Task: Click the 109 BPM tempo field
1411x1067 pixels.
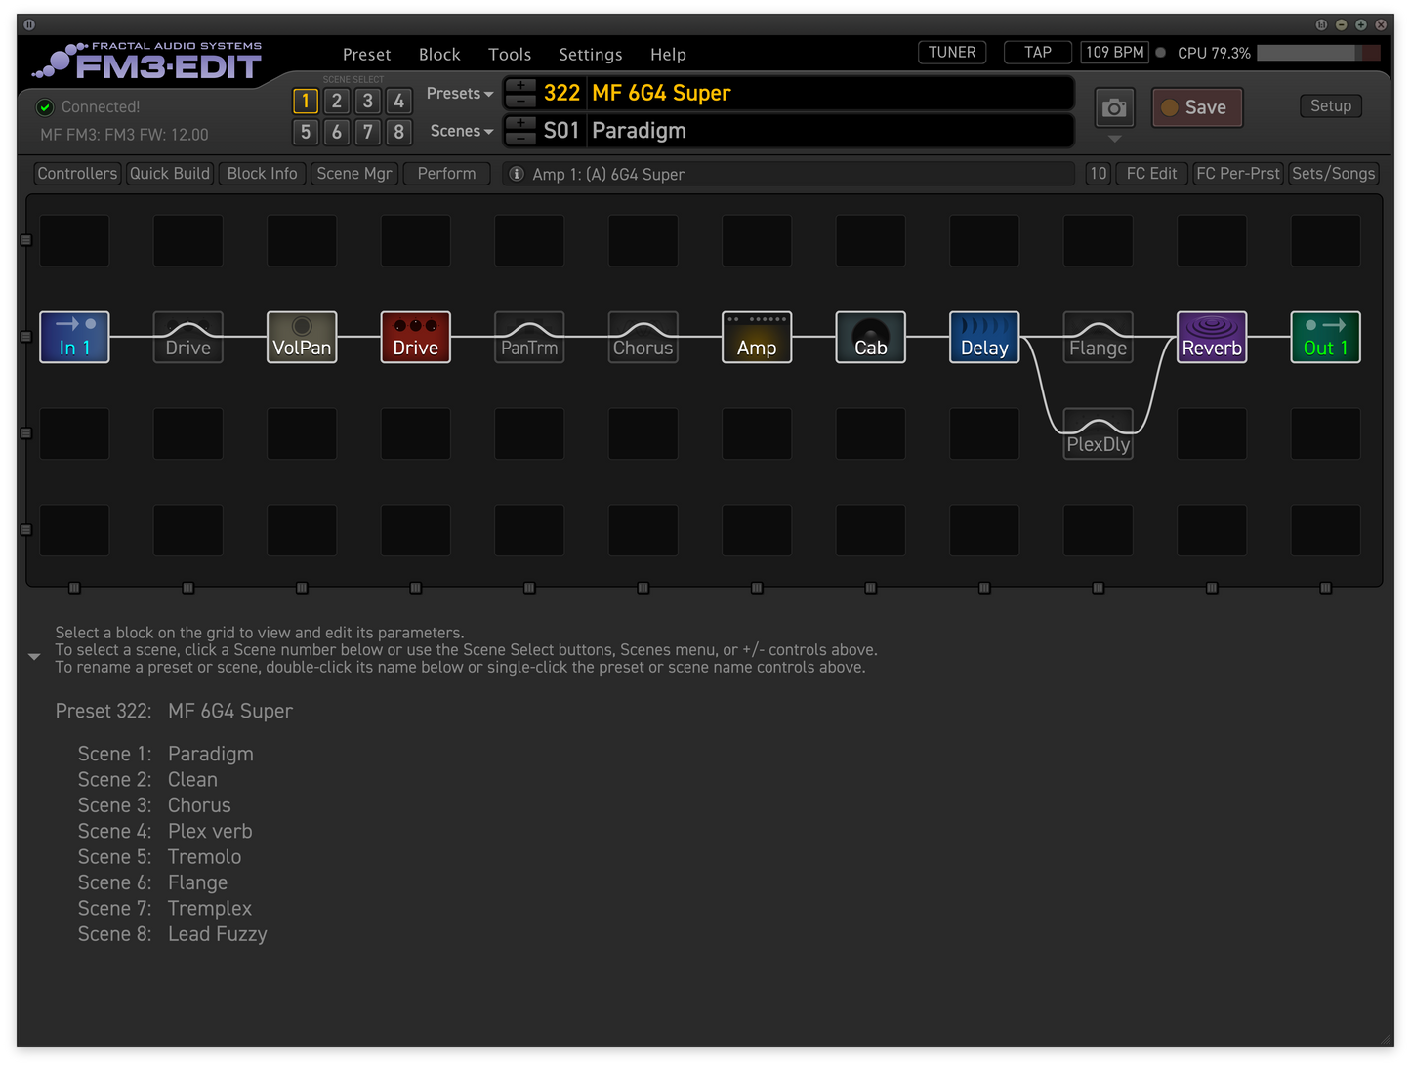Action: pos(1114,53)
